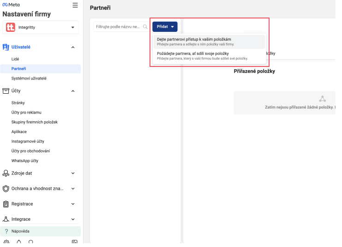Collapse the Uživatelé section
Screen dimensions: 342x247
(x=73, y=47)
